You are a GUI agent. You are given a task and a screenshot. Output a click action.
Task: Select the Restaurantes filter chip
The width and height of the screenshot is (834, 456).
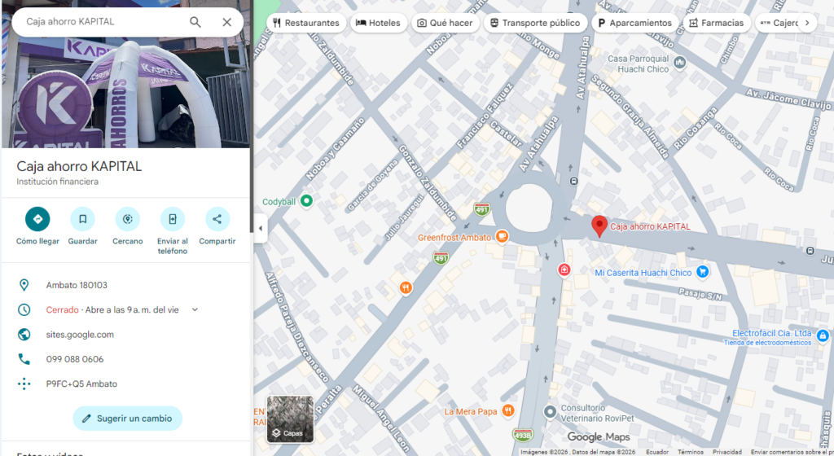coord(306,23)
